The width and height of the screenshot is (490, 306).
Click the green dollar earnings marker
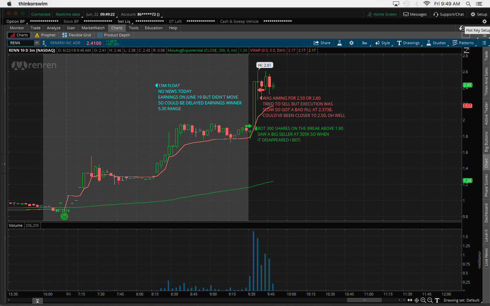[64, 216]
